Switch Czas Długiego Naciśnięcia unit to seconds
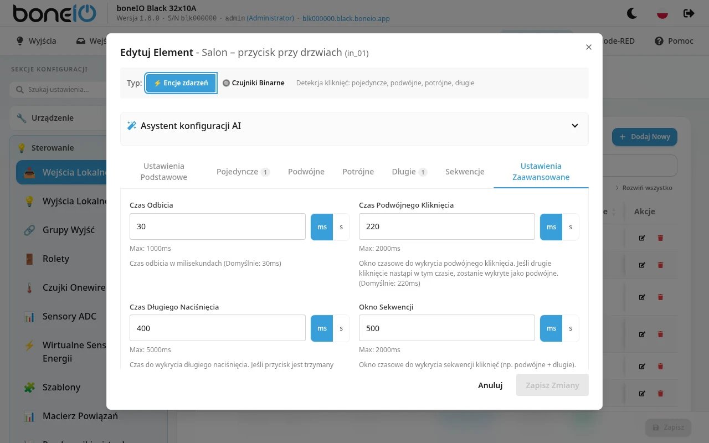Viewport: 709px width, 443px height. point(341,328)
